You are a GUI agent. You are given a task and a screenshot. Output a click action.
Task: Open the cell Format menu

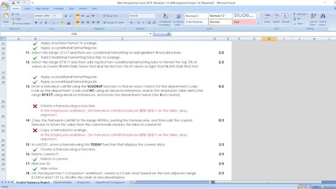(285, 18)
